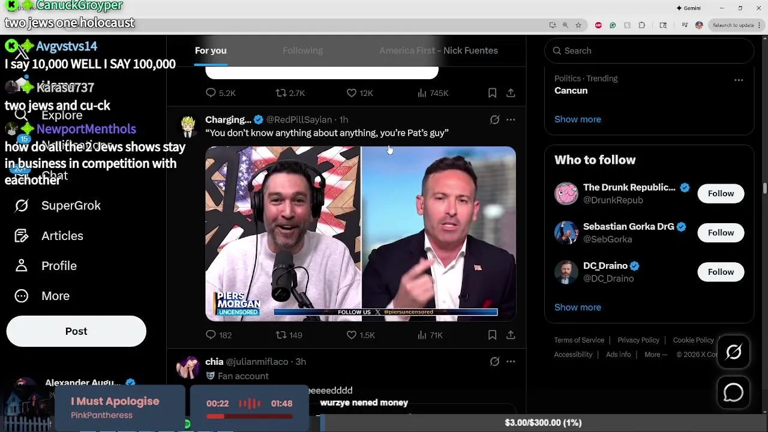Play the Piers Morgan Uncensored video

(361, 233)
